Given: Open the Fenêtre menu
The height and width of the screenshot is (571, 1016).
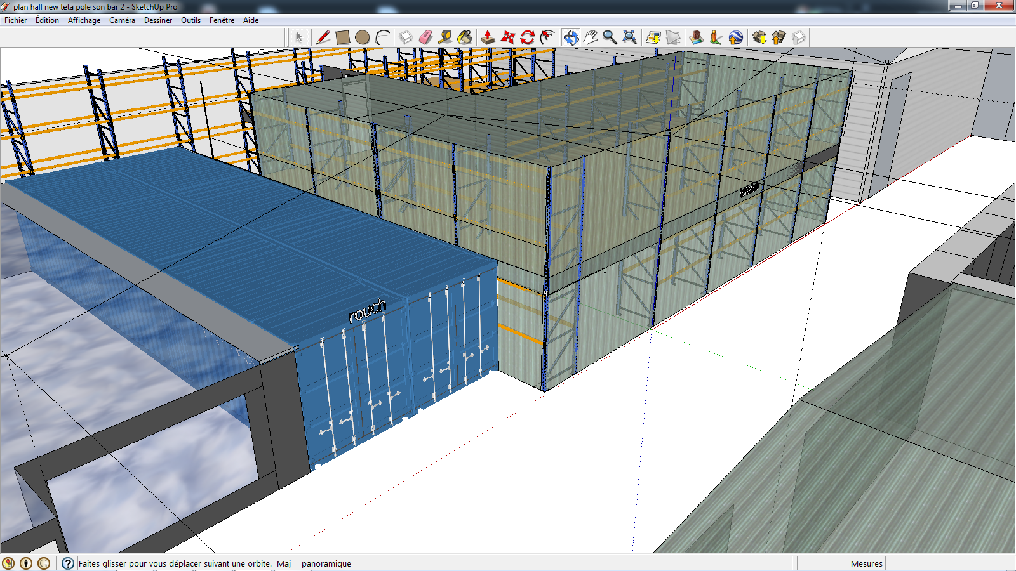Looking at the screenshot, I should [x=222, y=20].
